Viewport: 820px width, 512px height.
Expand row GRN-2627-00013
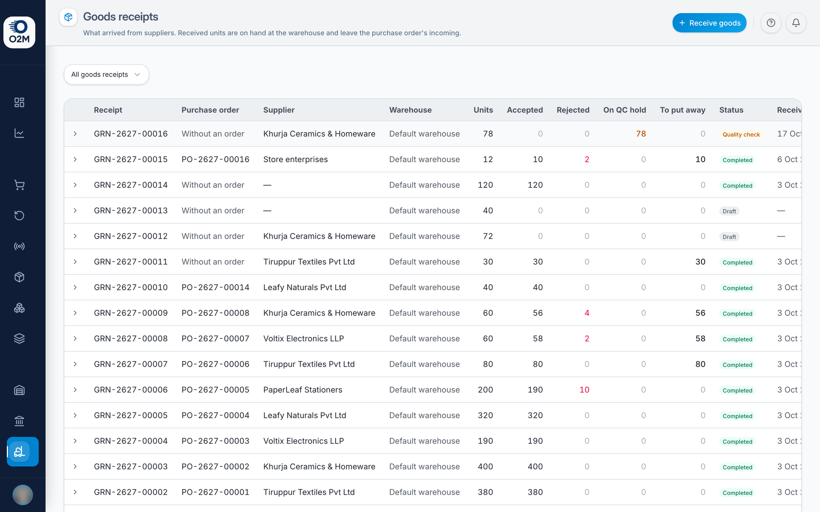(75, 211)
